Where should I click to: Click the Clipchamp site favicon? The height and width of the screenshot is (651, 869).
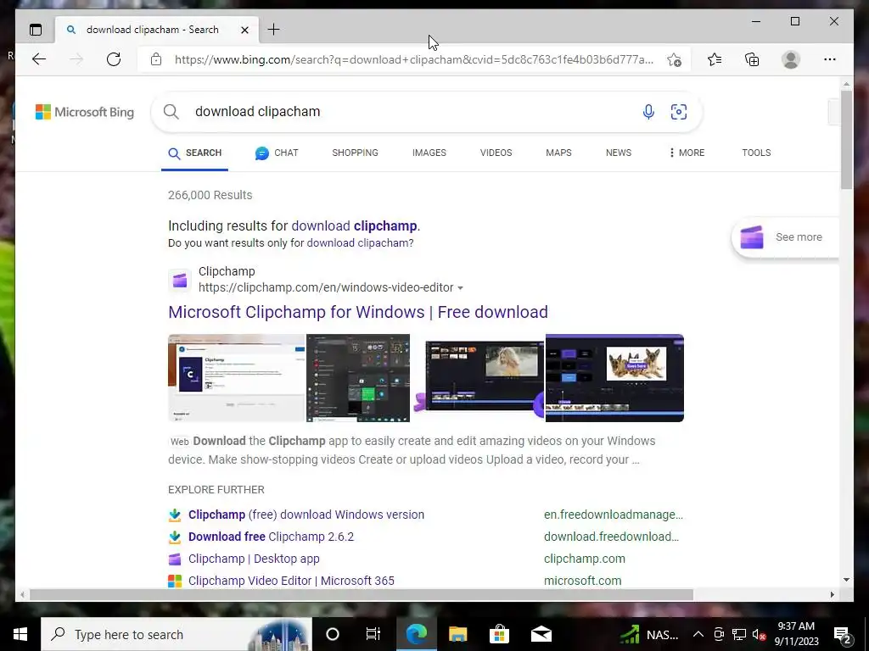point(180,280)
